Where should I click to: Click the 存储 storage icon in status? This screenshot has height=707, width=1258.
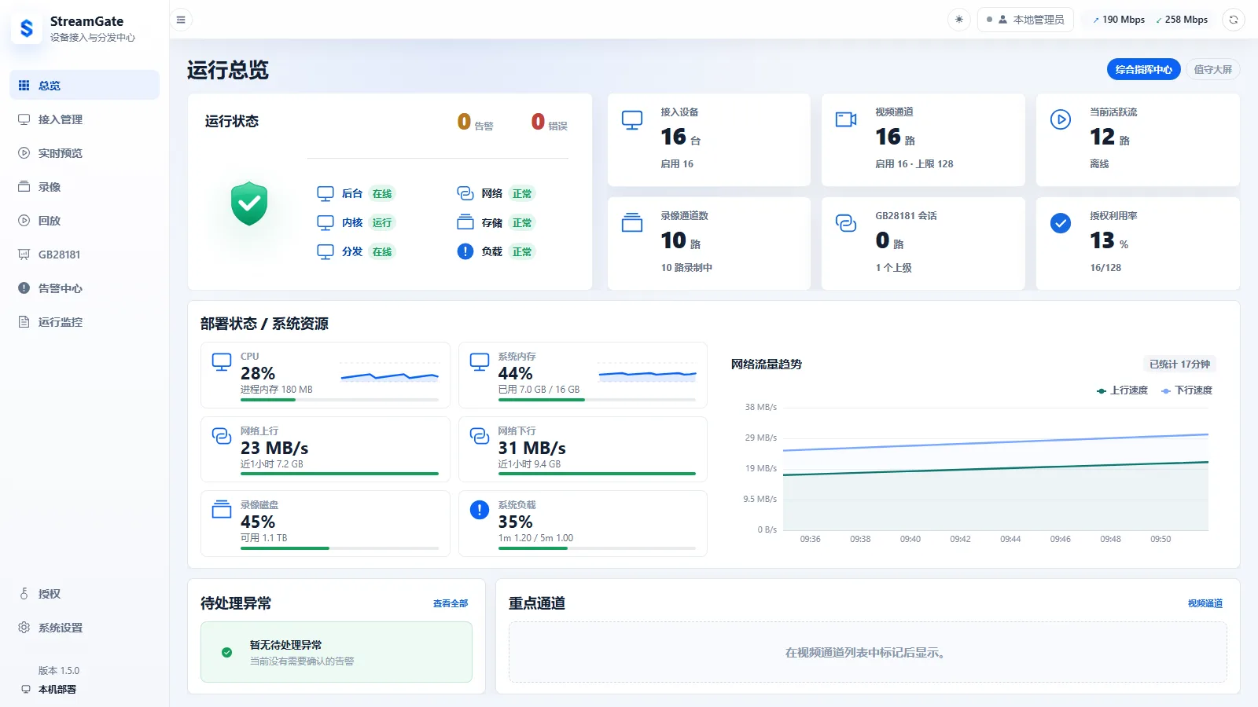pyautogui.click(x=465, y=222)
